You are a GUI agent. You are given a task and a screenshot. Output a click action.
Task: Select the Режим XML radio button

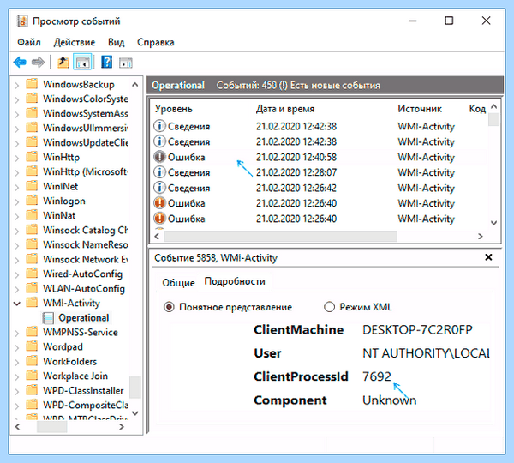329,307
